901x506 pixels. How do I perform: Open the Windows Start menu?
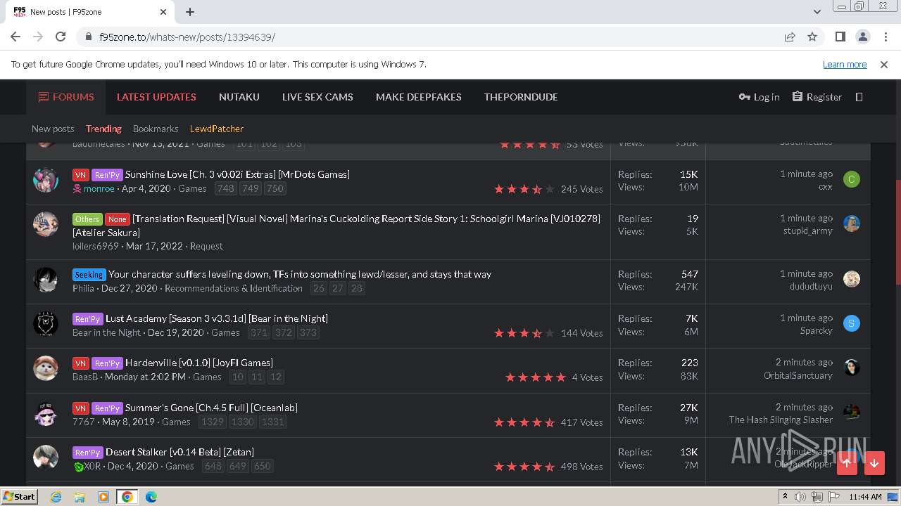[20, 496]
